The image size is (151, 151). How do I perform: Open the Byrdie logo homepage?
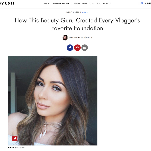[7, 3]
